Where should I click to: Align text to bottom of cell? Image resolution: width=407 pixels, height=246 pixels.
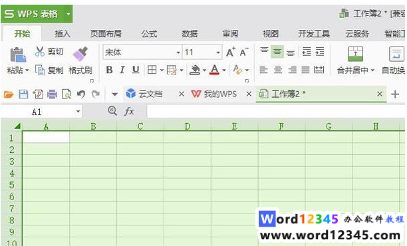point(291,53)
